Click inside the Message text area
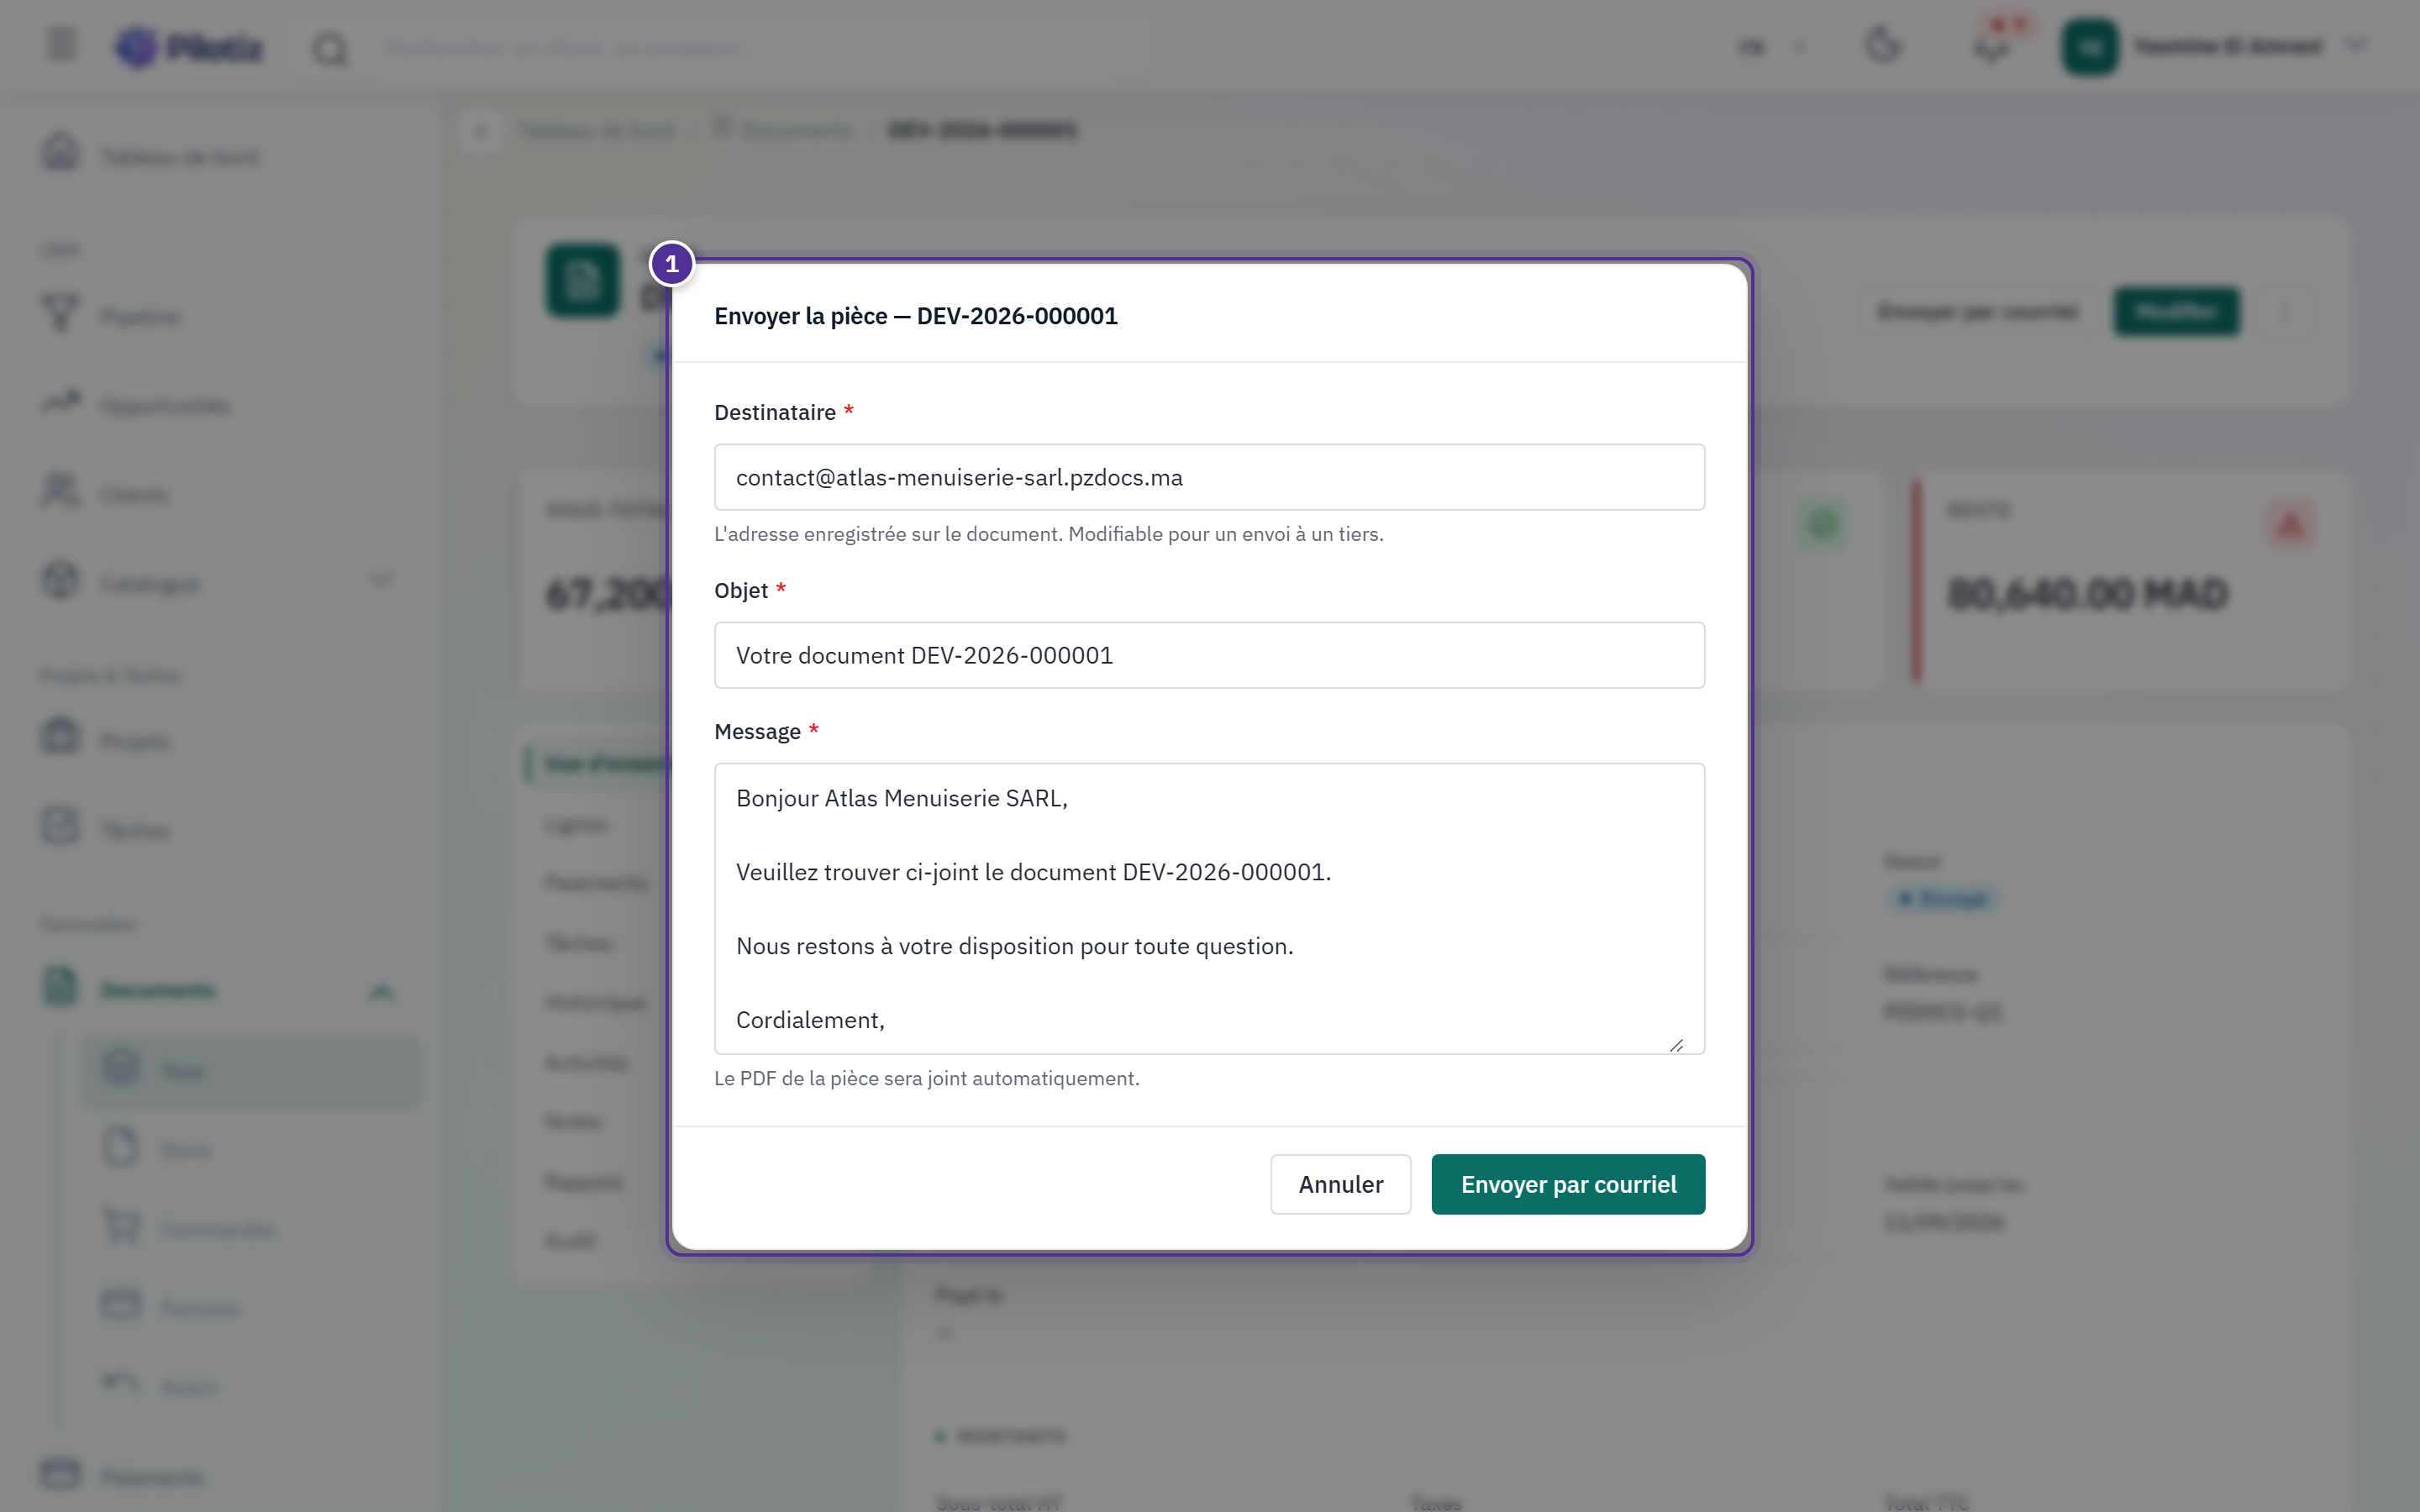The width and height of the screenshot is (2420, 1512). click(x=1209, y=908)
